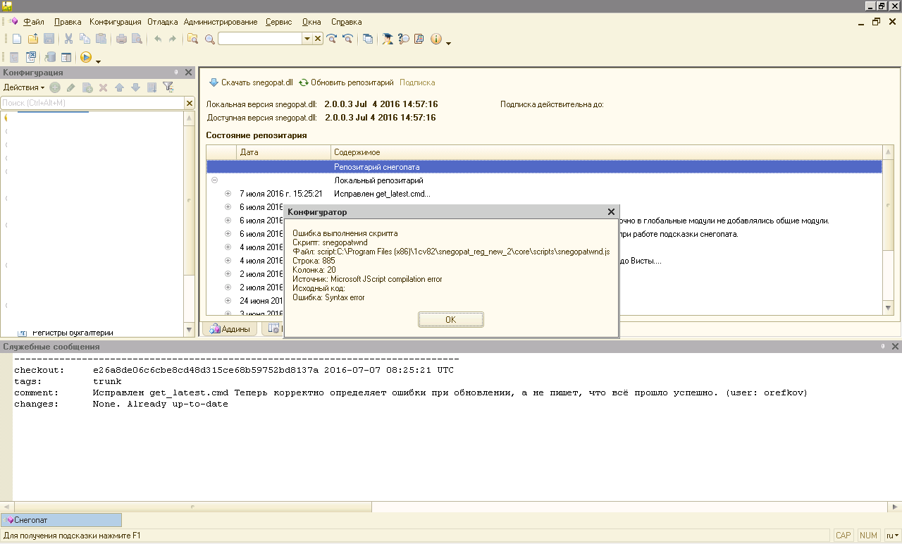
Task: Click red Delete icon in Конфигурация panel
Action: pos(103,87)
